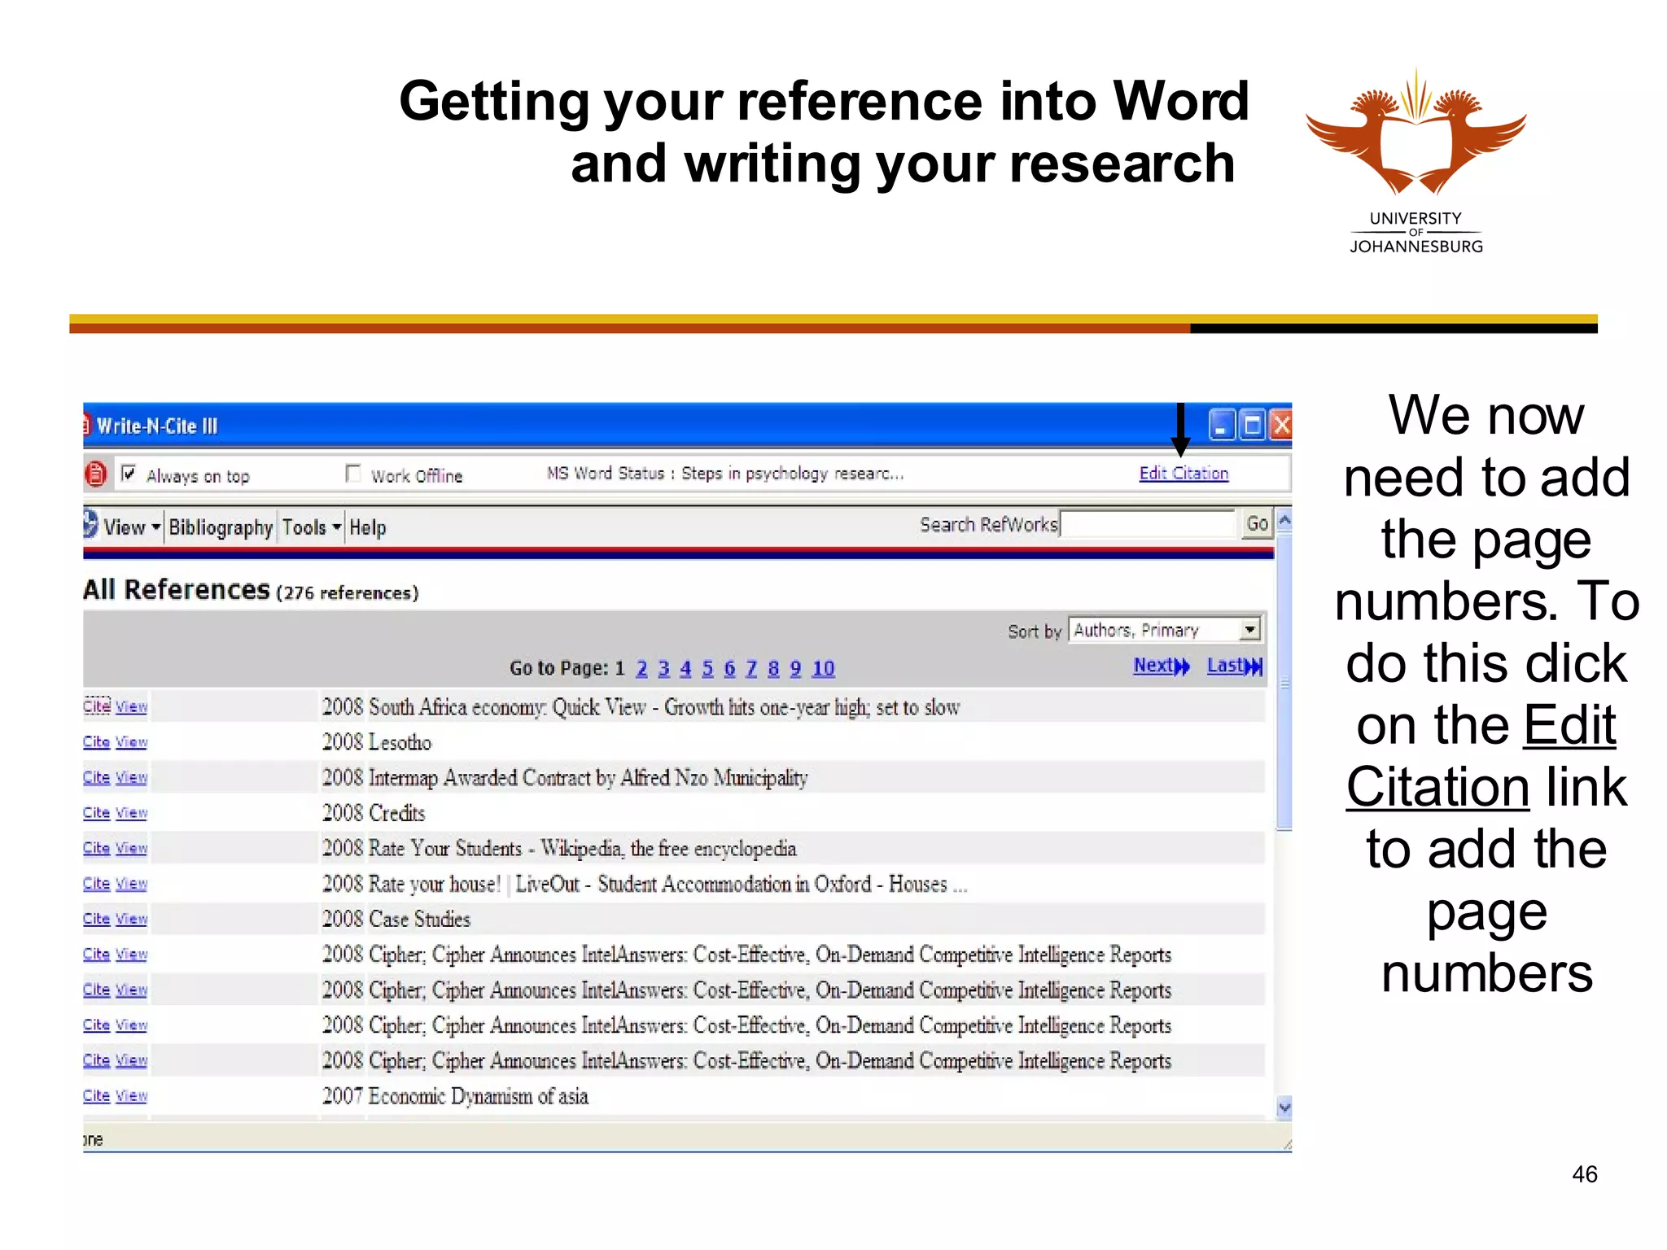Viewport: 1667px width, 1250px height.
Task: Expand the Tools dropdown arrow
Action: [336, 527]
